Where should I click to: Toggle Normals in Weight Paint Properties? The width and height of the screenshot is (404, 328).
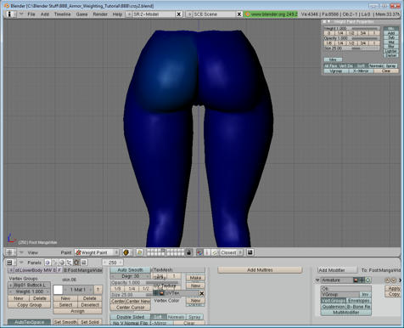coord(376,65)
